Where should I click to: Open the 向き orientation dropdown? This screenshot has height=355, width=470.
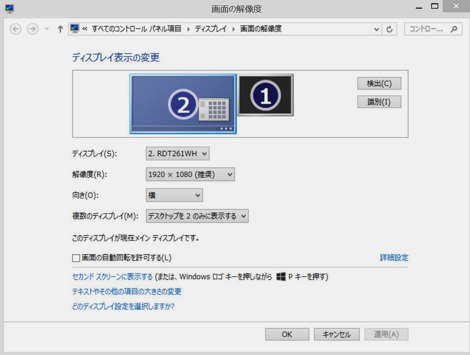tap(174, 195)
